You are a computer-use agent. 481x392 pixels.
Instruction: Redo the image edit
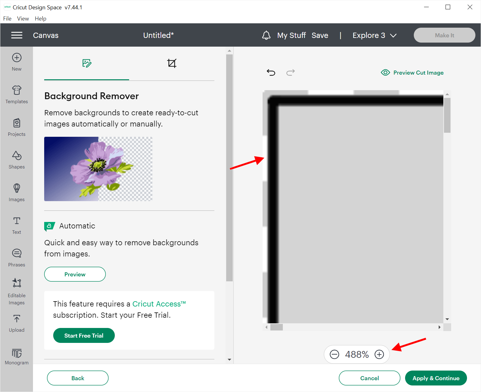[291, 72]
